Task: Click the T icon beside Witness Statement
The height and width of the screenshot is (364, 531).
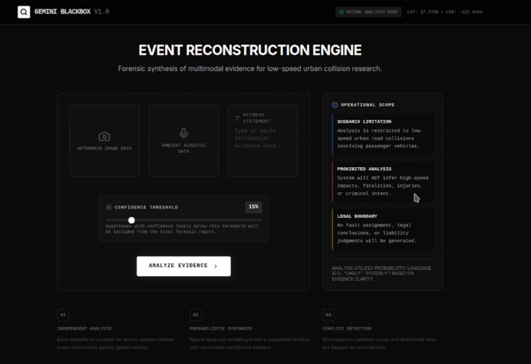Action: 237,118
